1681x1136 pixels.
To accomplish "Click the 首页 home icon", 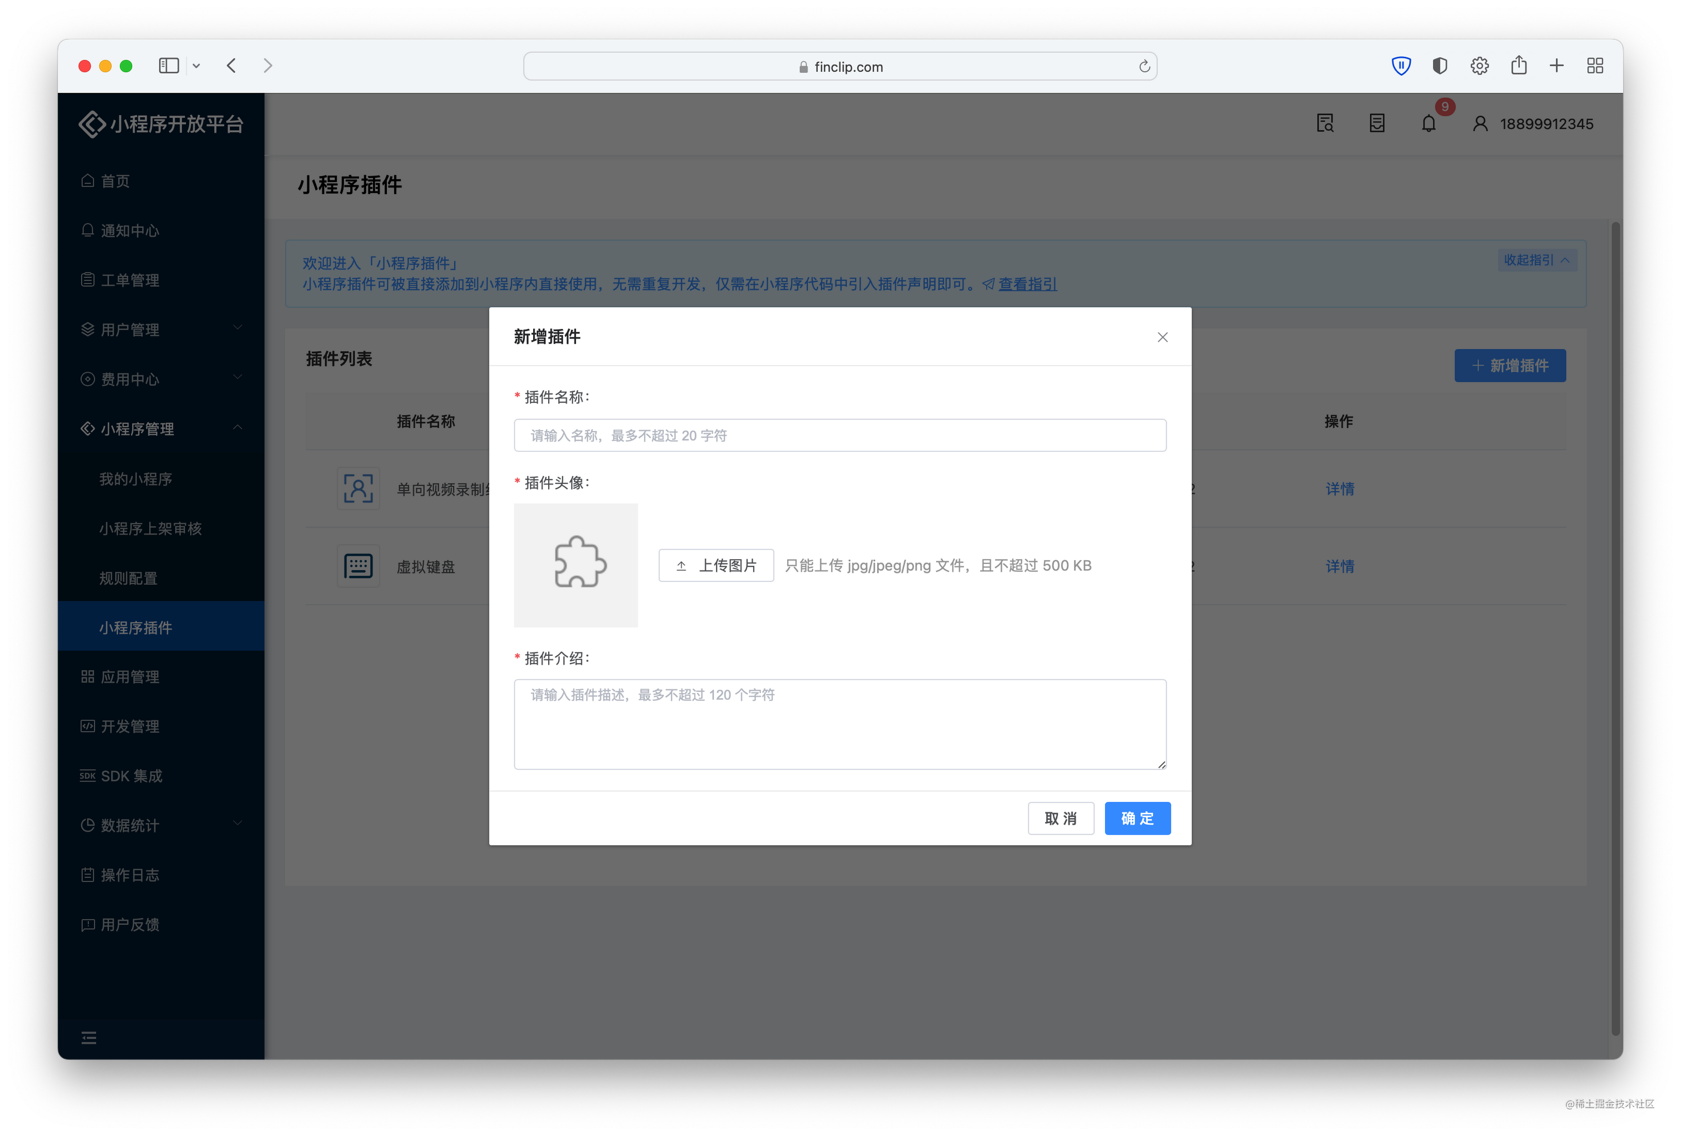I will point(87,181).
